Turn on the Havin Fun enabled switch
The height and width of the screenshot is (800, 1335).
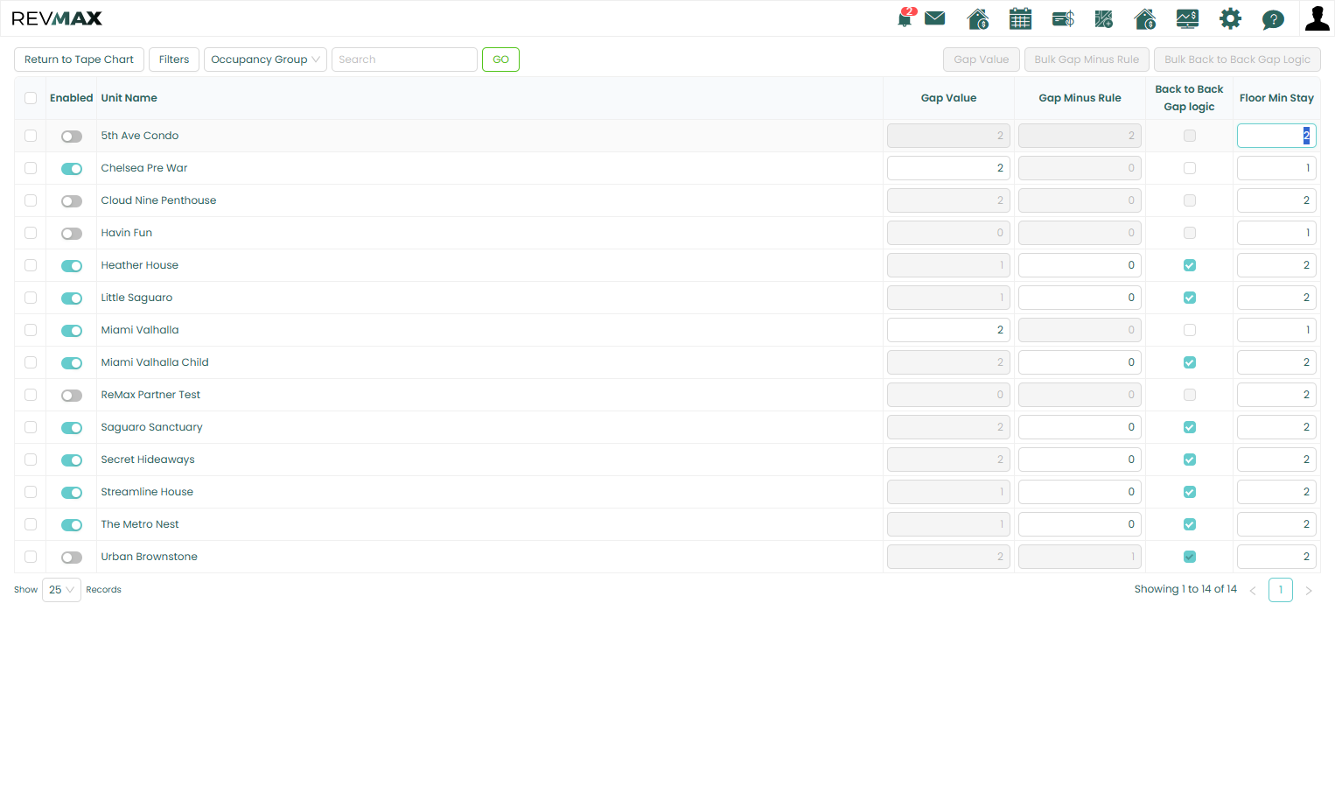coord(72,234)
